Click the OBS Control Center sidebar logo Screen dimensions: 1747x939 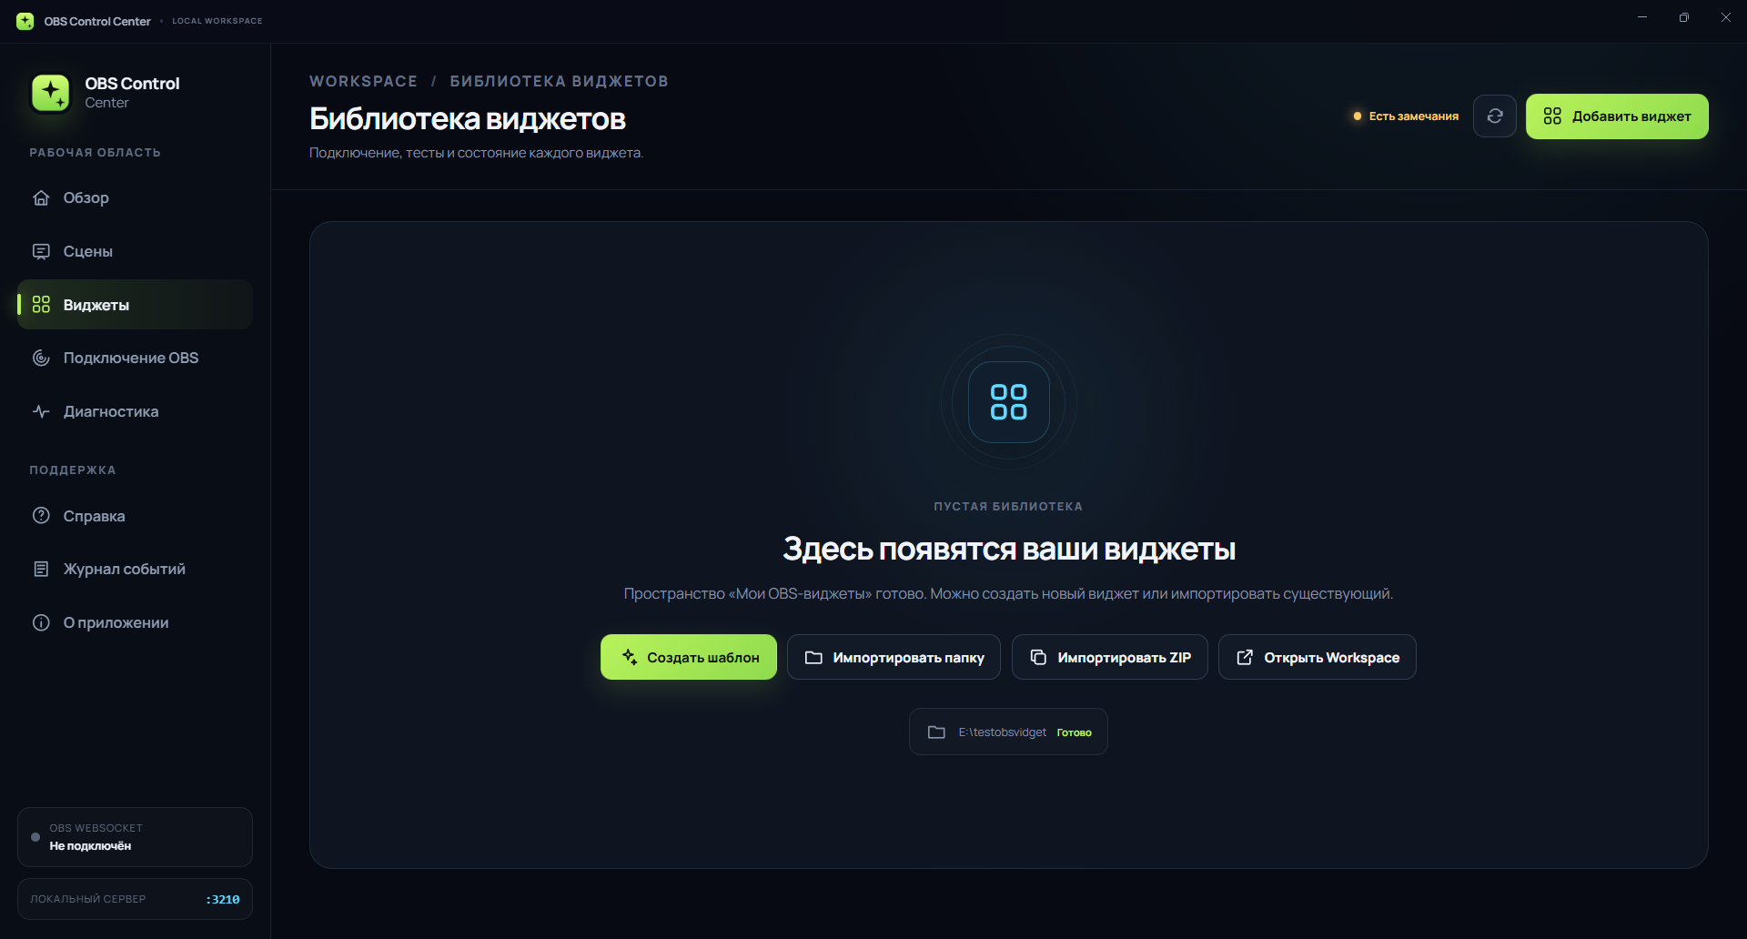[x=51, y=92]
